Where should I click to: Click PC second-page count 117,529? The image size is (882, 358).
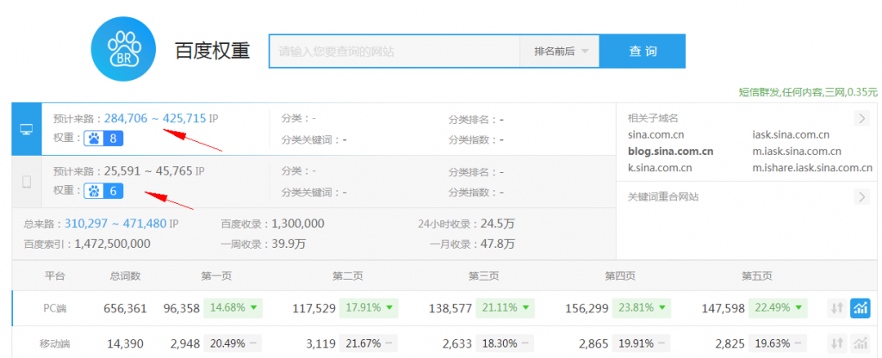pyautogui.click(x=314, y=309)
